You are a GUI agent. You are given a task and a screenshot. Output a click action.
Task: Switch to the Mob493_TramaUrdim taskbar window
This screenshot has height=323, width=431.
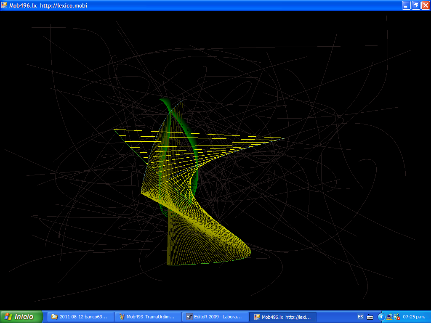147,317
